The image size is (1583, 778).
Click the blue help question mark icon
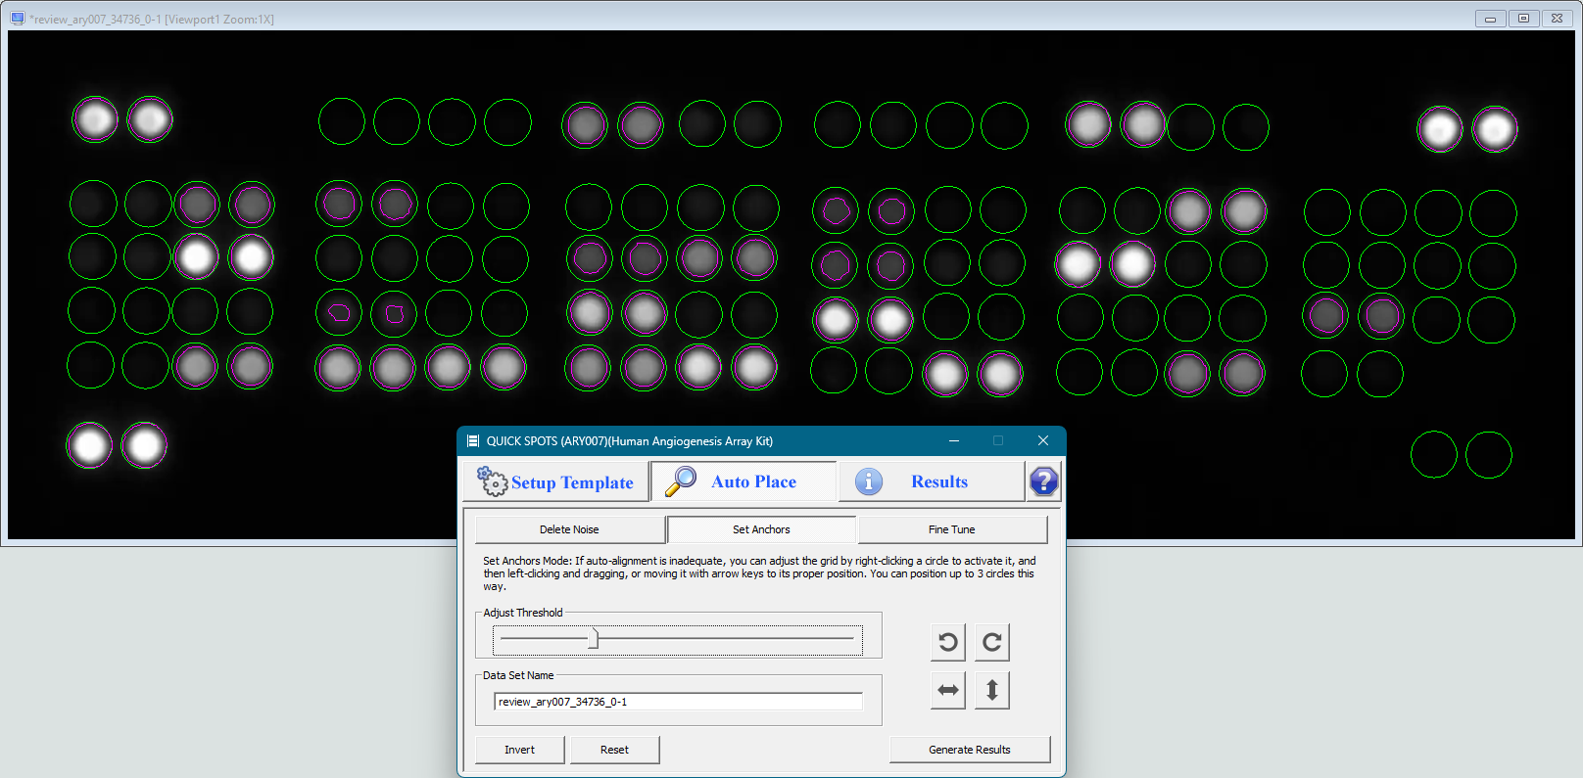pyautogui.click(x=1044, y=481)
